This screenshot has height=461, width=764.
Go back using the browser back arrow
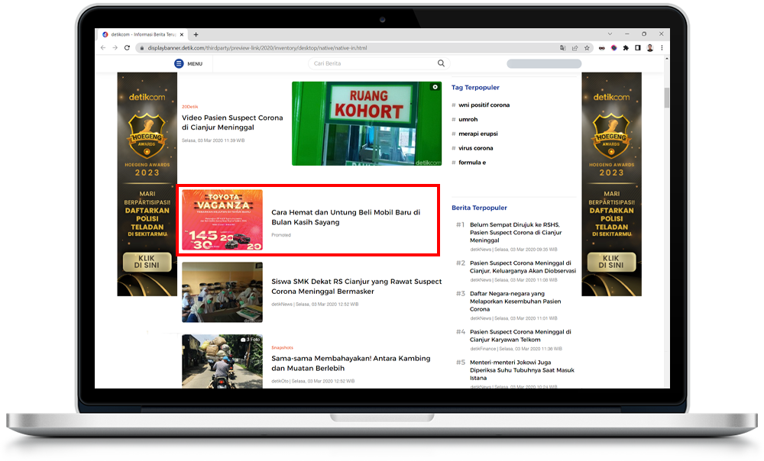103,47
